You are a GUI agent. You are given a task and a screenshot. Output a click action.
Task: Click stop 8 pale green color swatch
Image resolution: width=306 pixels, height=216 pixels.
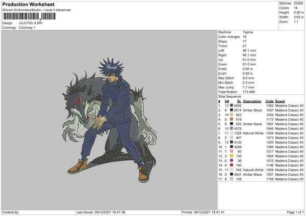(x=232, y=138)
